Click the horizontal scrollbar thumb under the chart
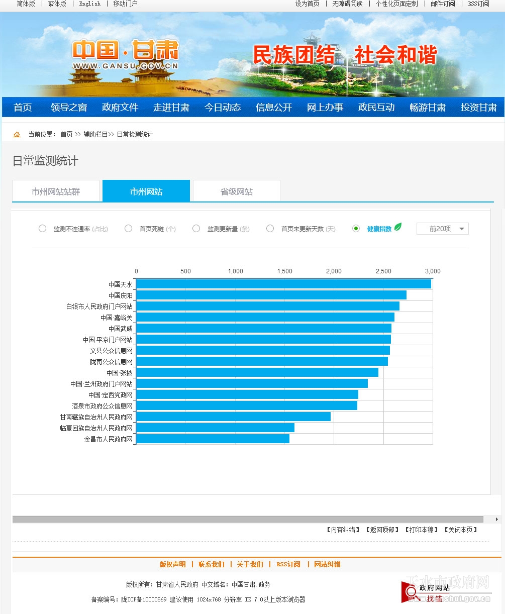505x614 pixels. point(248,520)
